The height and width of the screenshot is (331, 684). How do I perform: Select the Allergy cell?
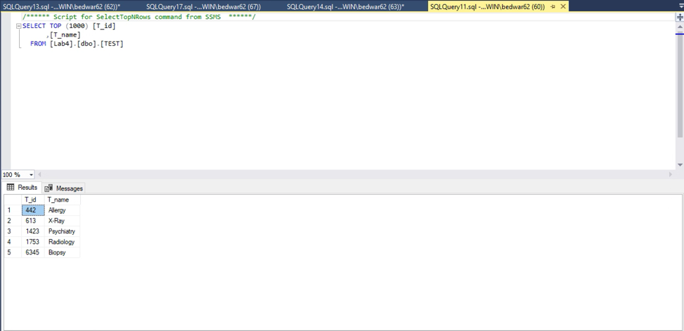click(63, 210)
